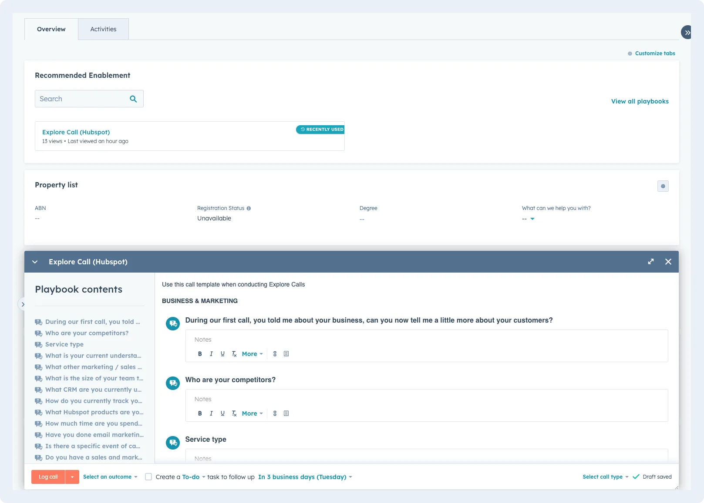Select 'What Hubspot products are yo...' item
704x503 pixels.
click(x=89, y=412)
